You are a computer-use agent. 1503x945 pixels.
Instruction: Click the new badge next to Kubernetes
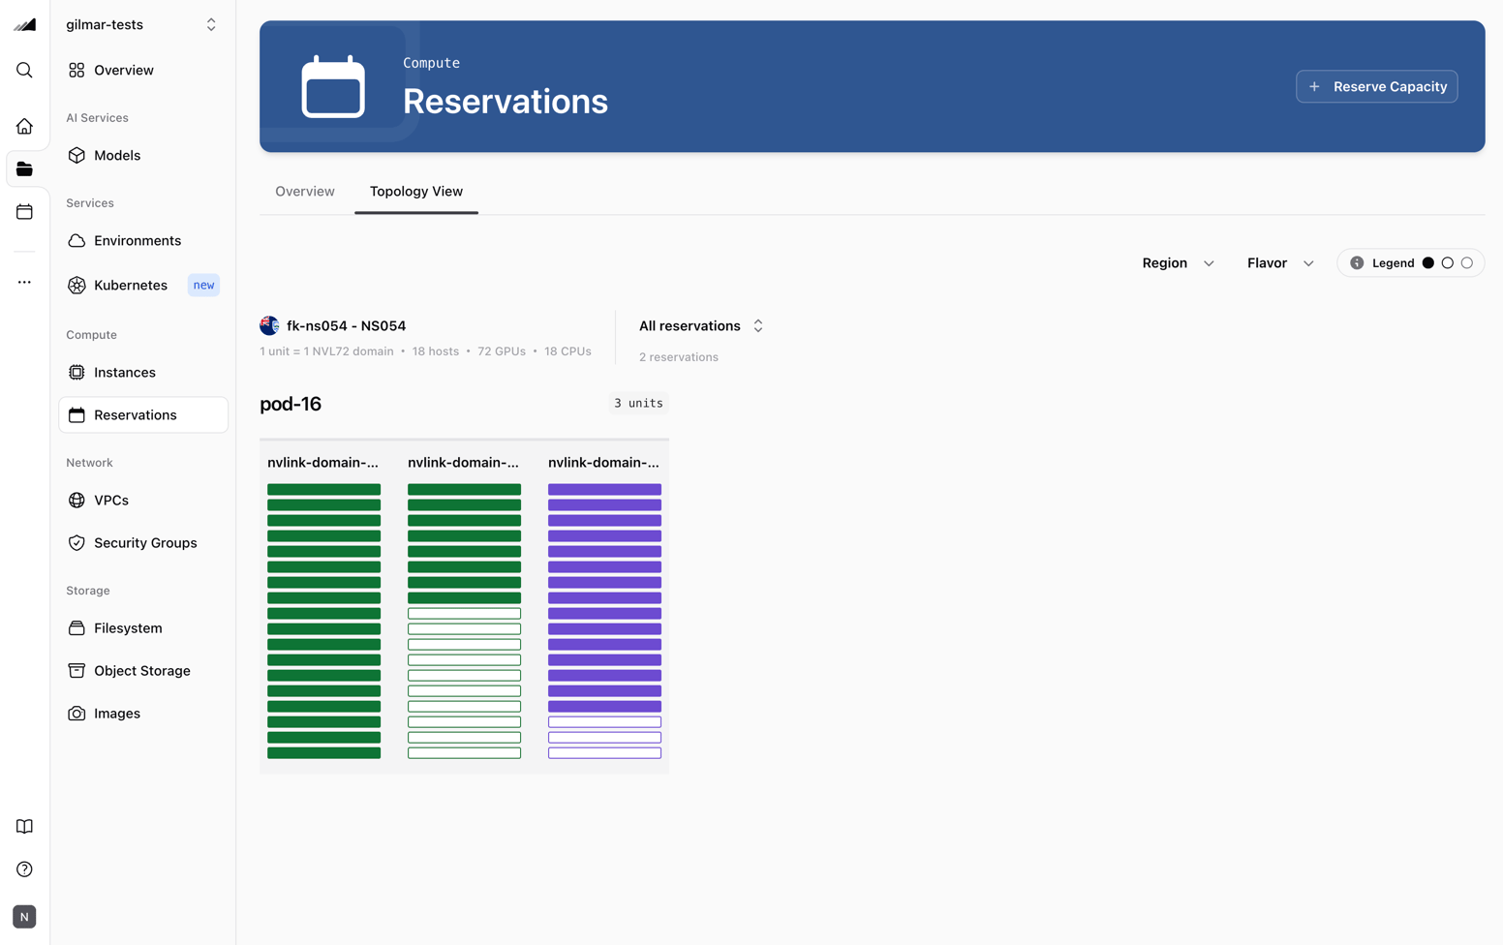(x=203, y=285)
